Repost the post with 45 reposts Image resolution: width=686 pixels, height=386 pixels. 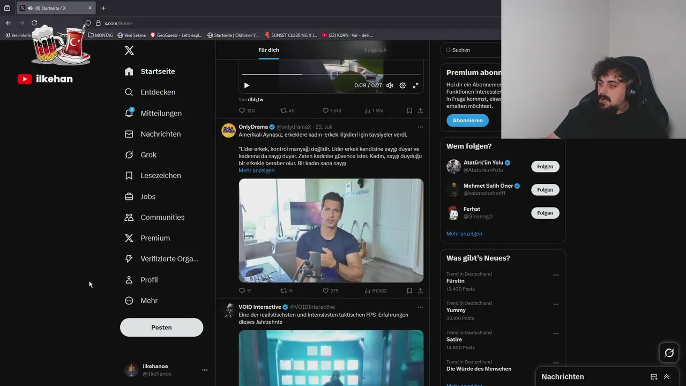(284, 110)
